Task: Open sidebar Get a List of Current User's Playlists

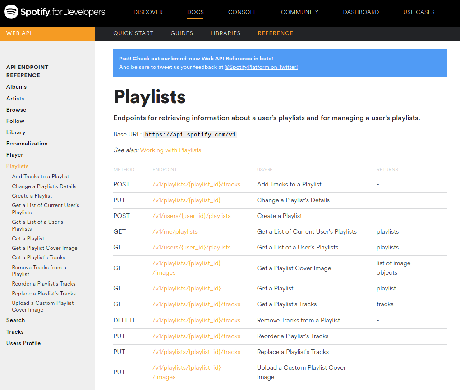Action: tap(46, 209)
